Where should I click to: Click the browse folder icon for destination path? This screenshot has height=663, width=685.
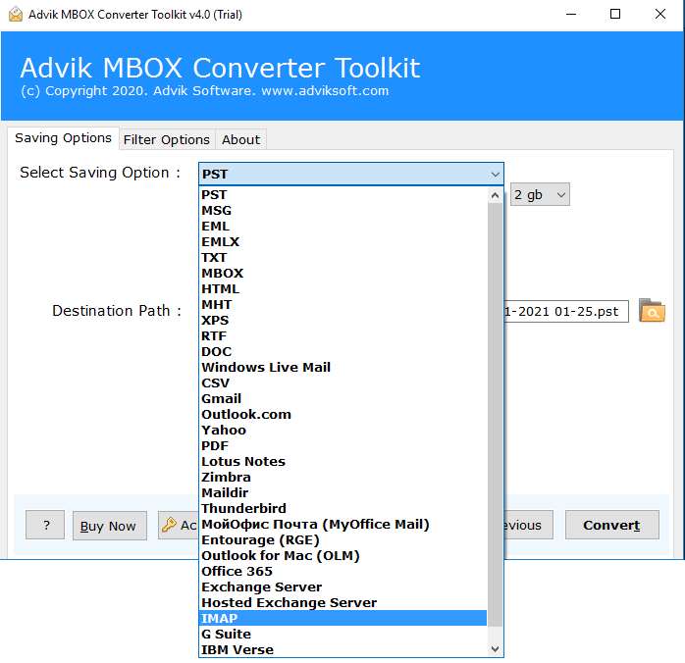652,311
